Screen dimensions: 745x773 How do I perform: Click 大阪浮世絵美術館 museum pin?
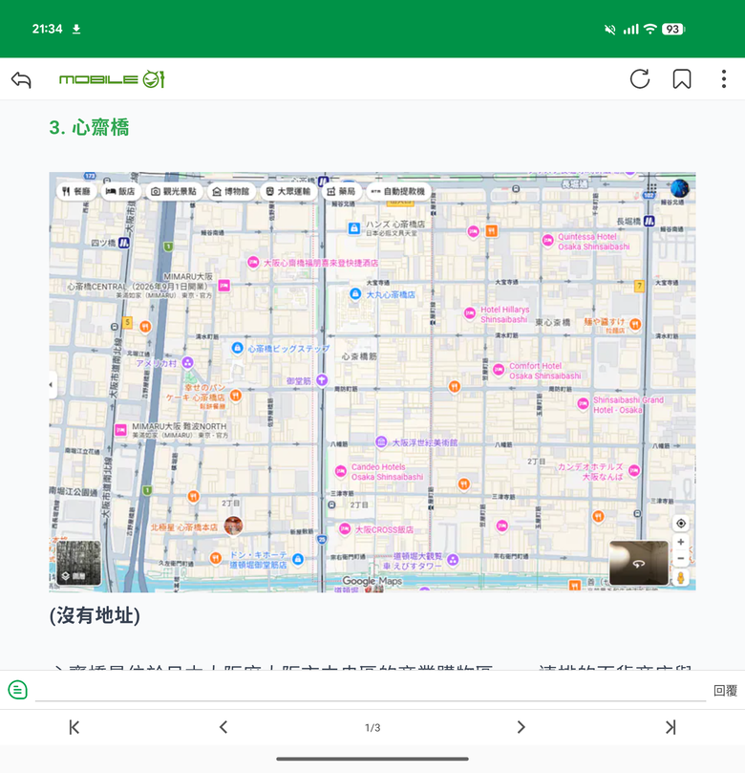(x=381, y=441)
